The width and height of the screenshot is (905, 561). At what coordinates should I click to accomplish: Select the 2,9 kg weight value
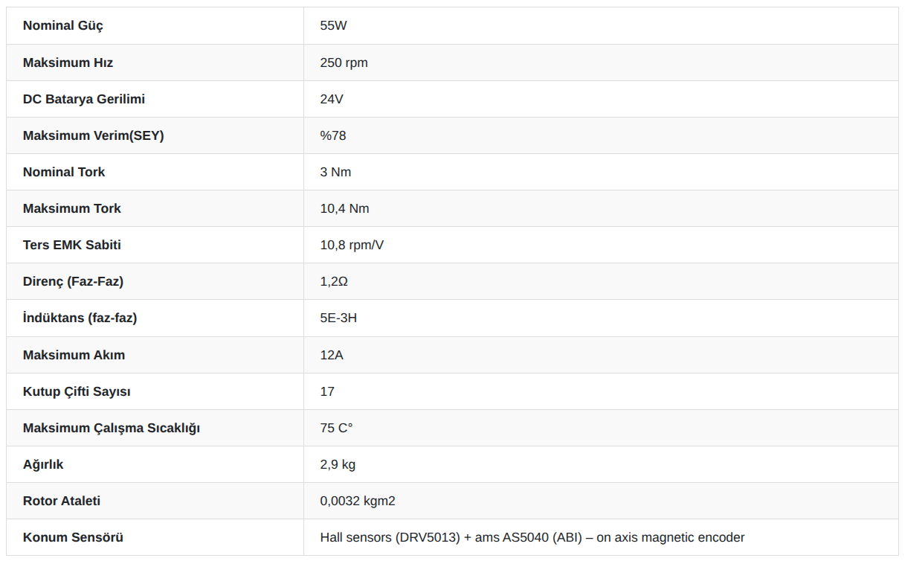[338, 464]
